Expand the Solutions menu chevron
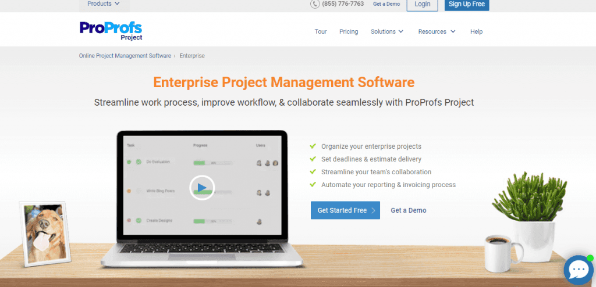This screenshot has width=596, height=287. 401,31
